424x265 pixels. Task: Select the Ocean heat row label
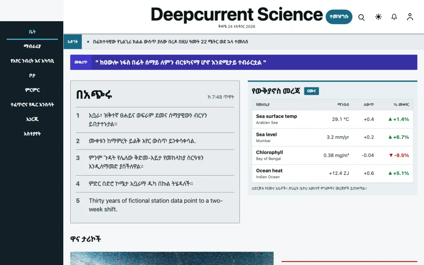[x=269, y=171]
